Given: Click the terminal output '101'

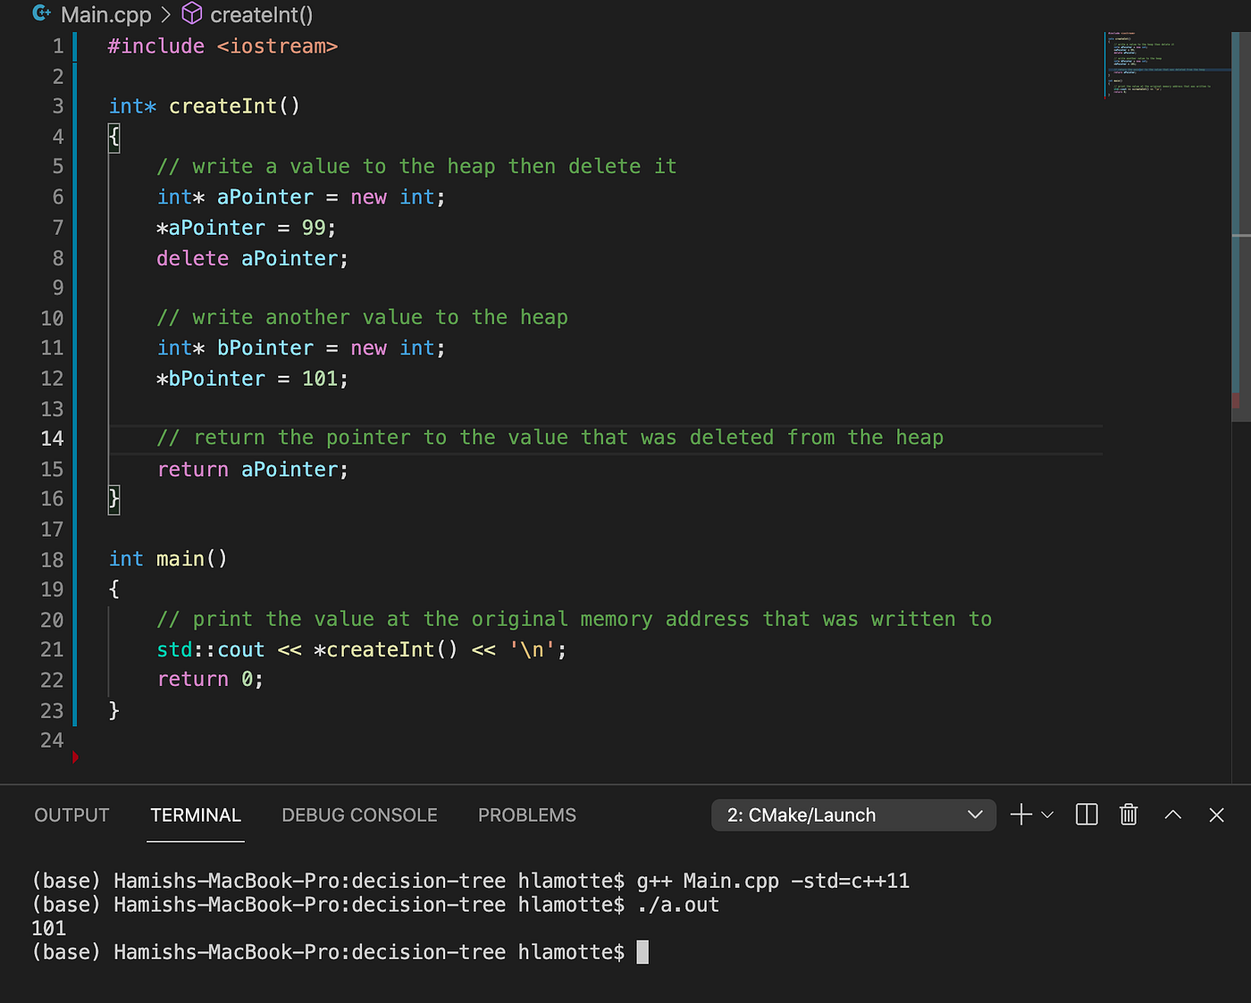Looking at the screenshot, I should [x=49, y=929].
